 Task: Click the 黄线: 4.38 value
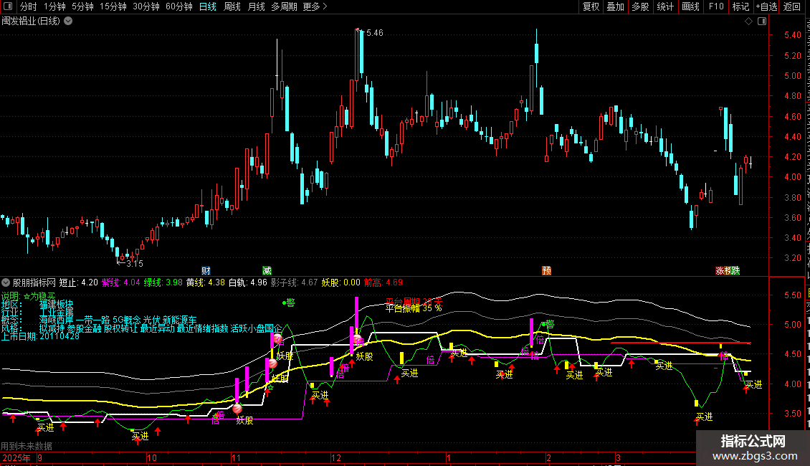[x=206, y=282]
